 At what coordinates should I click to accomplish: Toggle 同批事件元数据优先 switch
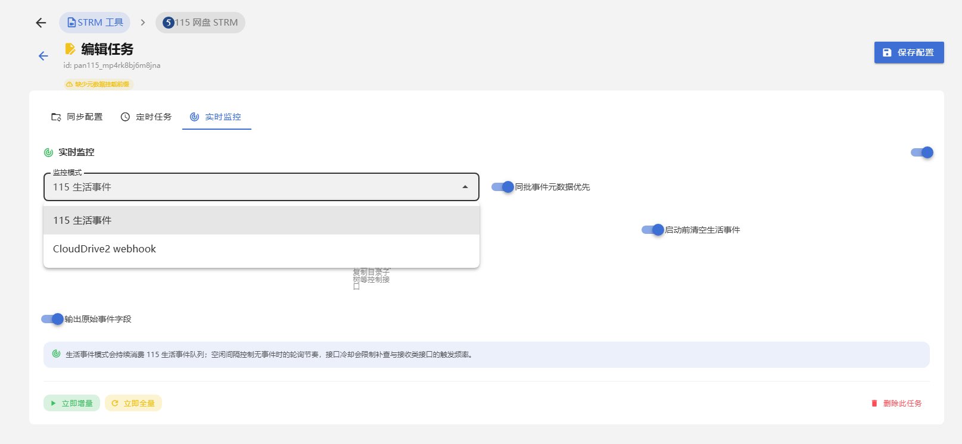(x=503, y=187)
